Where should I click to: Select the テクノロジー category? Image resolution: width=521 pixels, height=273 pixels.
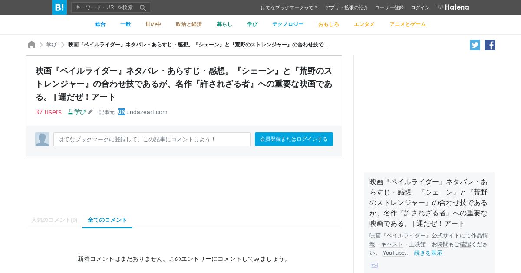(x=288, y=24)
